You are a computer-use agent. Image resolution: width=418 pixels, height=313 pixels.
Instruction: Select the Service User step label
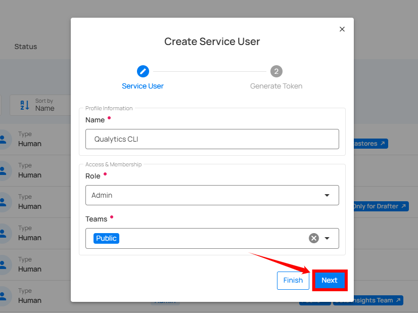[143, 86]
